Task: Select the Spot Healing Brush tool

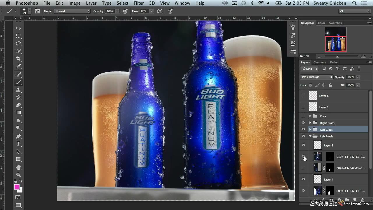Action: pyautogui.click(x=18, y=75)
